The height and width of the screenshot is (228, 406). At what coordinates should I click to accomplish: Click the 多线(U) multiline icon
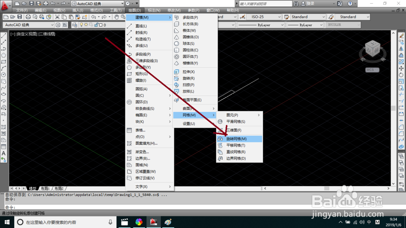point(130,45)
